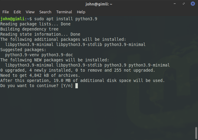
Task: Open the Help menu
Action: (x=81, y=12)
